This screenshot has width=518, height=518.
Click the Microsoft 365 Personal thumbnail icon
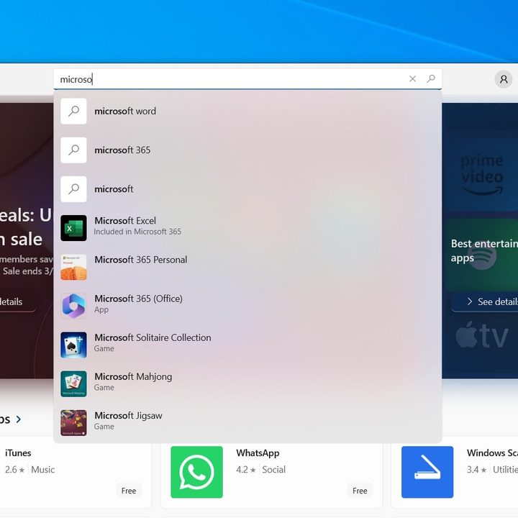(73, 267)
